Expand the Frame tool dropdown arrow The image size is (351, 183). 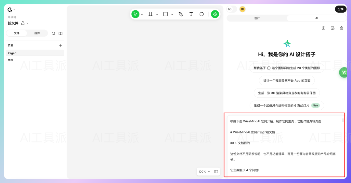tap(157, 15)
